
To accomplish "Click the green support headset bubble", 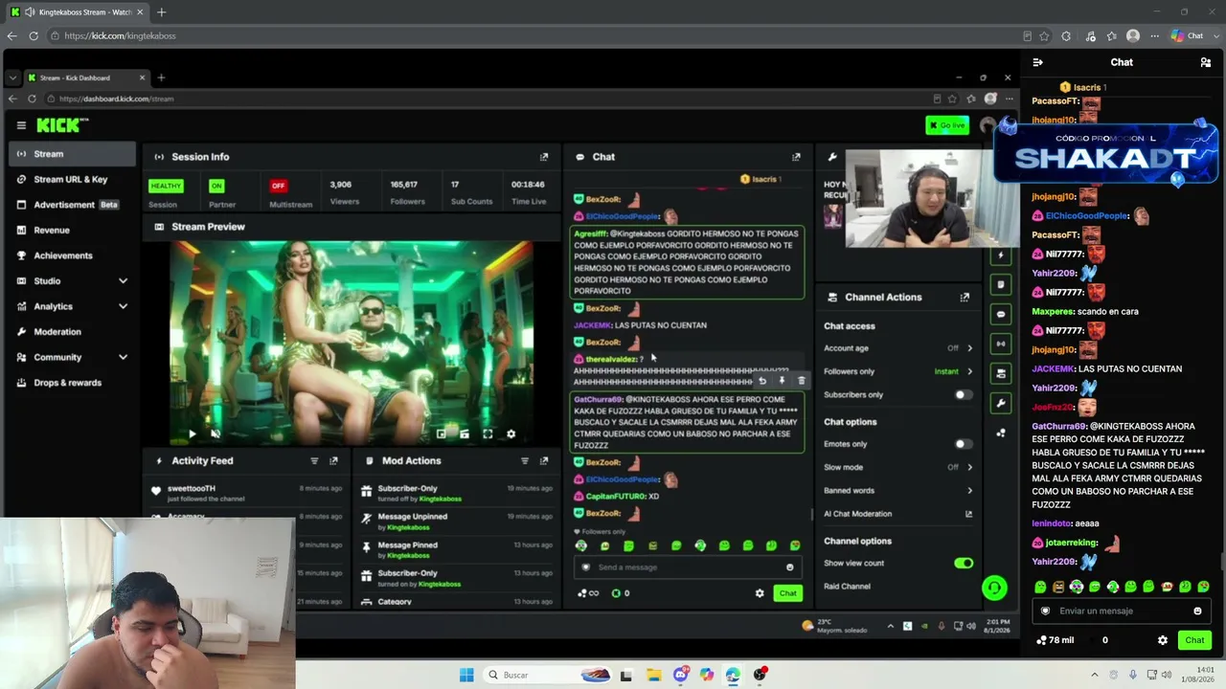I will (x=994, y=588).
